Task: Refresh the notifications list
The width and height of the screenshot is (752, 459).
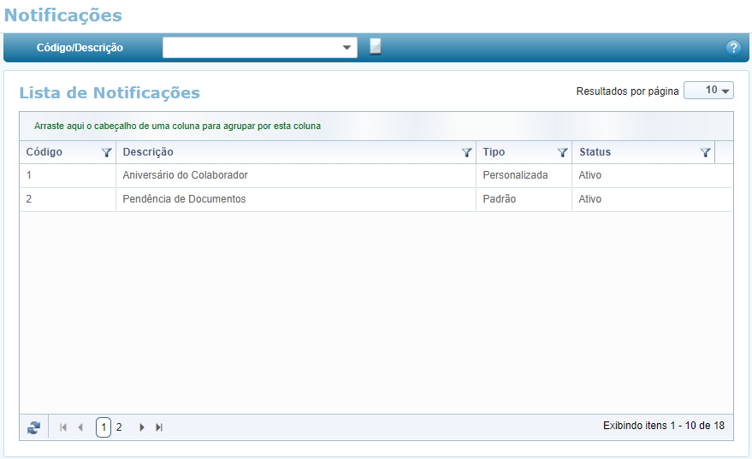Action: [x=33, y=427]
